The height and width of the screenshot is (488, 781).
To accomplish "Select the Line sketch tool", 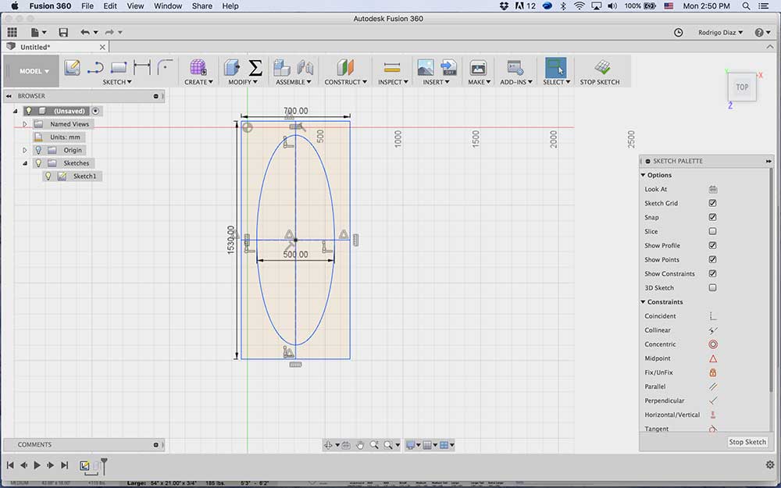I will pos(95,67).
